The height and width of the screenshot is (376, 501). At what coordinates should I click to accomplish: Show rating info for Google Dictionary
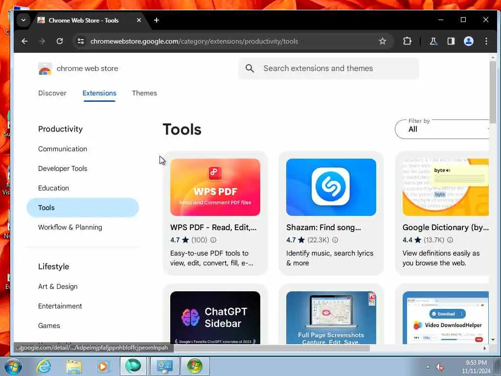450,240
